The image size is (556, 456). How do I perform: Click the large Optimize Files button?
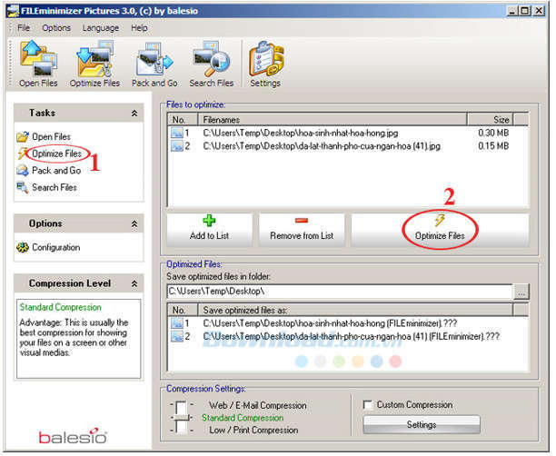point(440,230)
